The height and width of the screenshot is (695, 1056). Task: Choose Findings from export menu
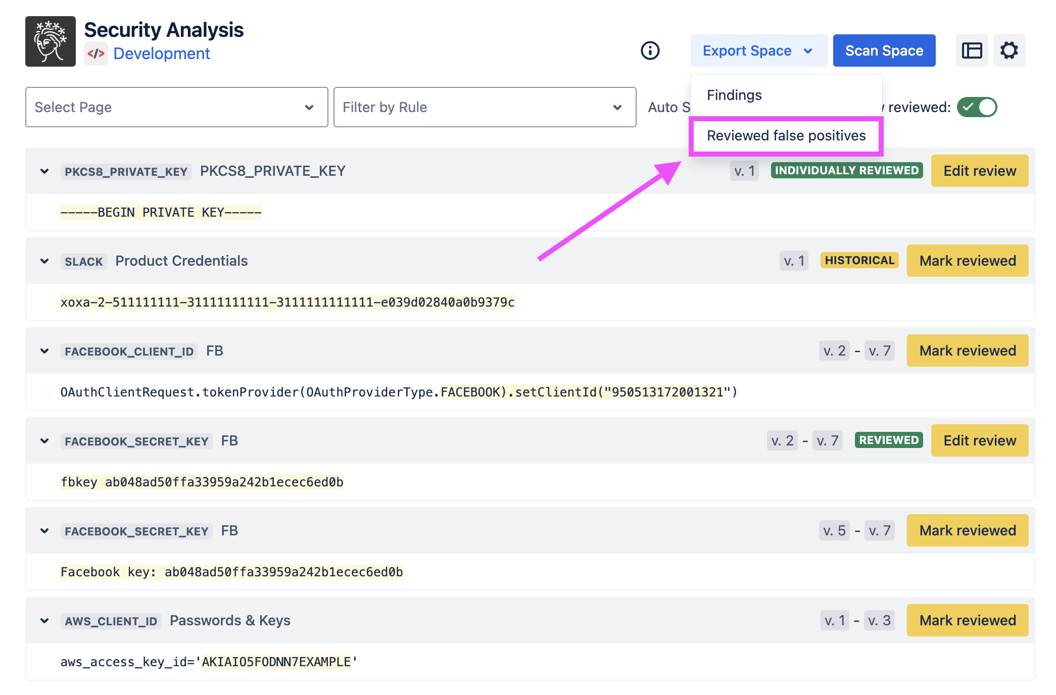click(734, 95)
